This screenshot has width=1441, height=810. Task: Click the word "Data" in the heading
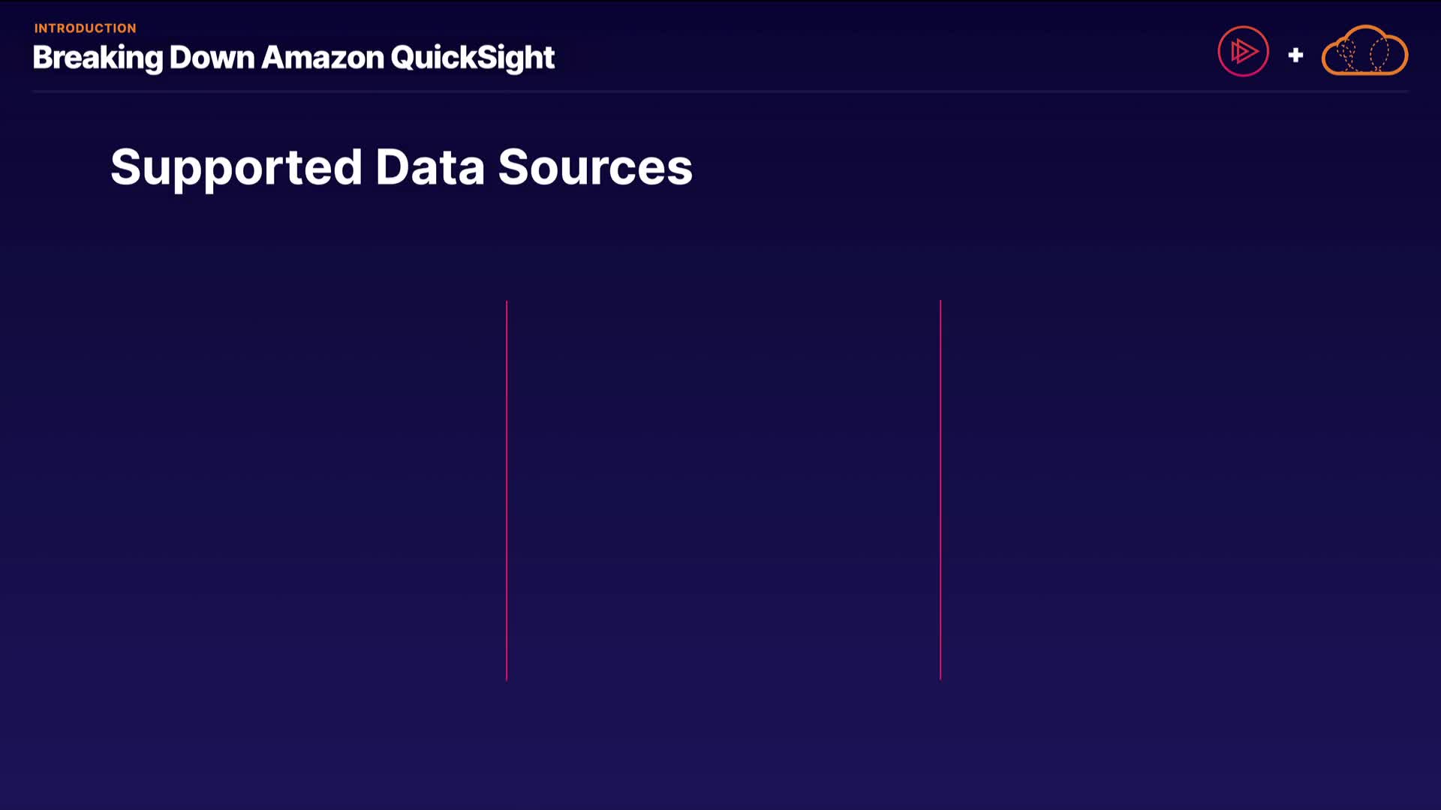click(x=429, y=166)
